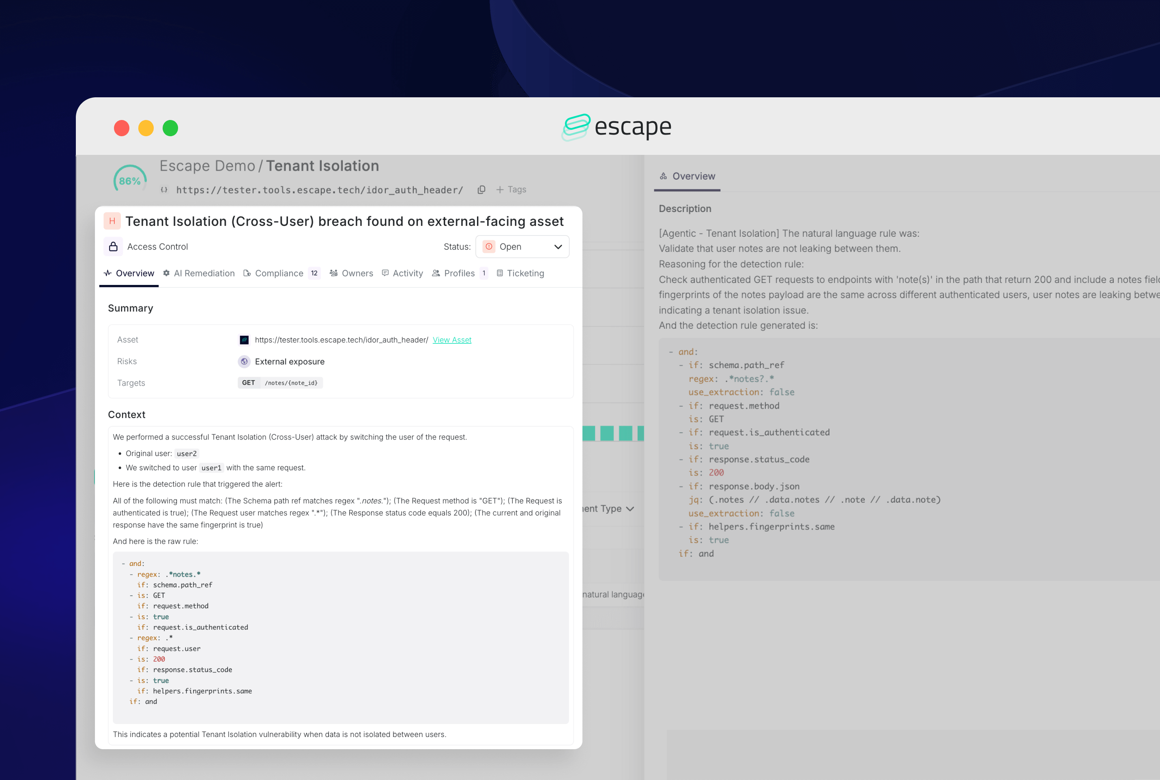Expand the partially hidden Type dropdown chevron

[630, 508]
